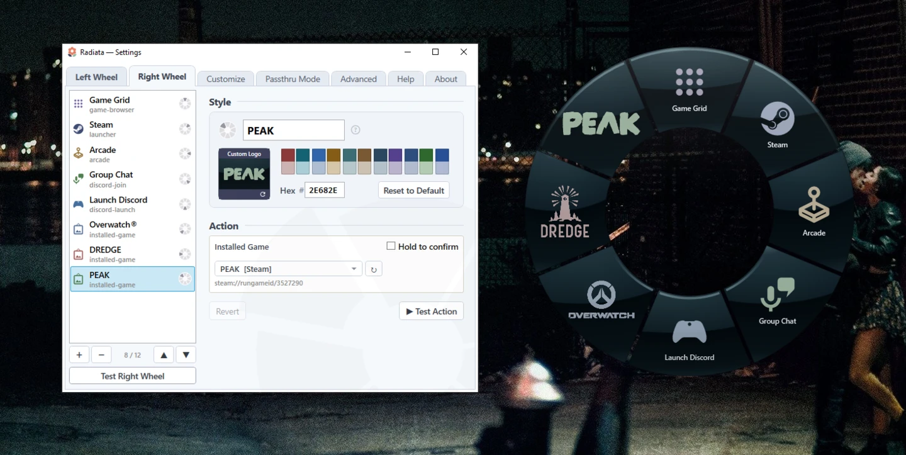Screen dimensions: 906x455
Task: Select the Overwatch logo on the wheel
Action: [601, 300]
